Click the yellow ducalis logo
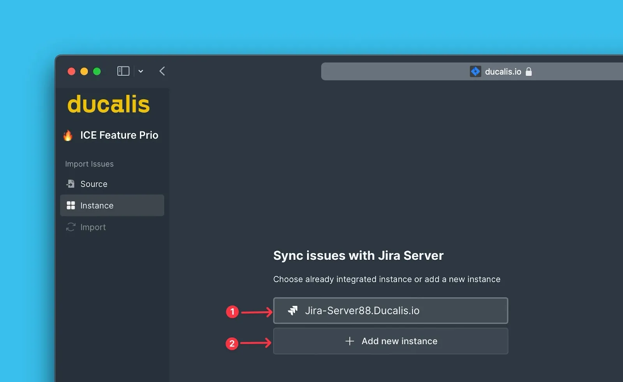 [109, 104]
